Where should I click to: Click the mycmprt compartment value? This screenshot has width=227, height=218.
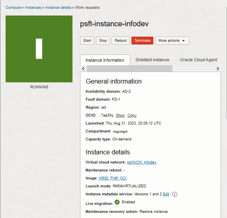point(120,132)
